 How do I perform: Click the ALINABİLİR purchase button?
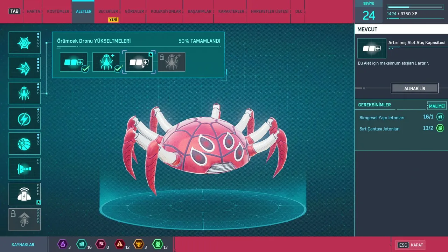(415, 89)
